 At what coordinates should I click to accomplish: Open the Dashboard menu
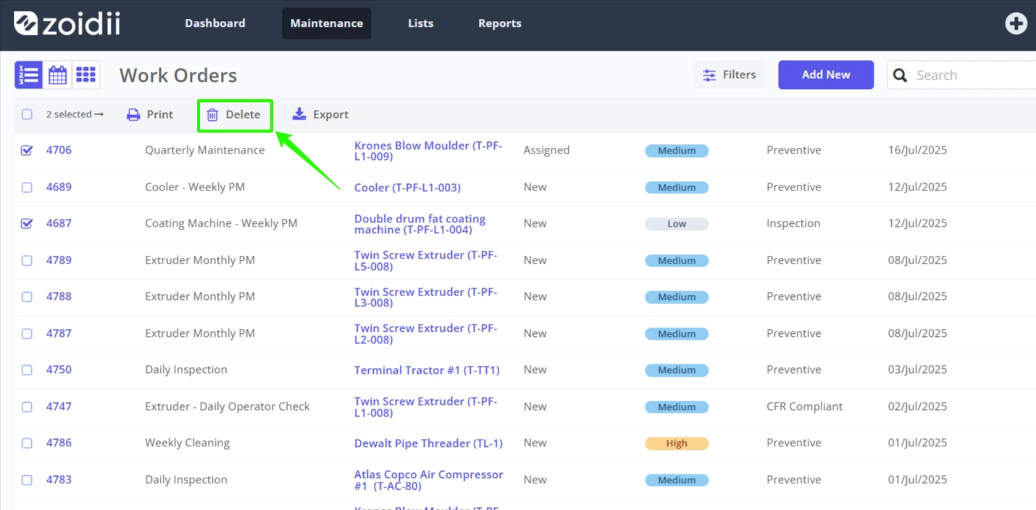215,23
